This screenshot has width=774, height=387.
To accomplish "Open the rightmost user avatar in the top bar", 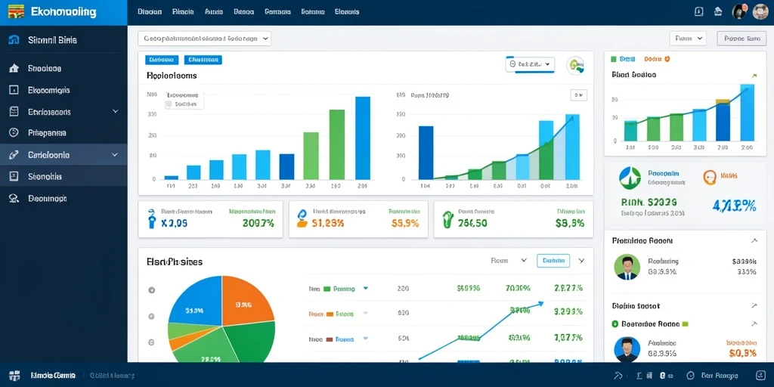I will pyautogui.click(x=760, y=11).
